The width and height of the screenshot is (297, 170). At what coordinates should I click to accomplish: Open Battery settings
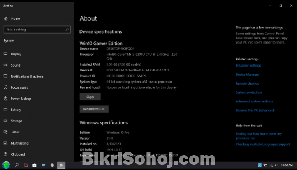pyautogui.click(x=16, y=110)
